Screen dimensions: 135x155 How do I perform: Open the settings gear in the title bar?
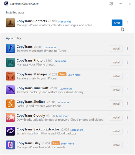pyautogui.click(x=111, y=4)
